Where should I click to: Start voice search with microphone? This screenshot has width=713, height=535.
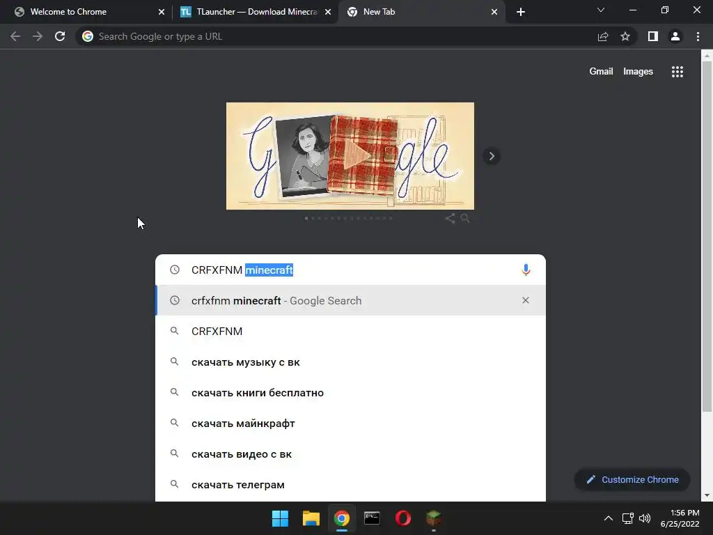[526, 270]
